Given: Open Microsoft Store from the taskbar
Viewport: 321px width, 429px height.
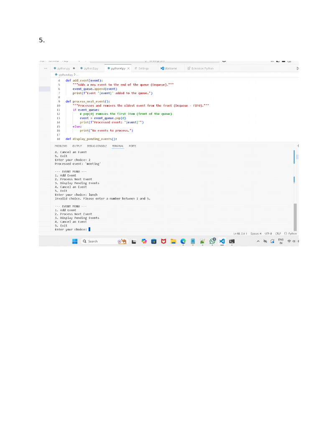Looking at the screenshot, I should coord(154,241).
